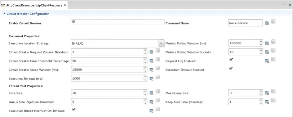Click module property icon for Execution Timeout (ms)
The height and width of the screenshot is (117, 293).
[151, 79]
